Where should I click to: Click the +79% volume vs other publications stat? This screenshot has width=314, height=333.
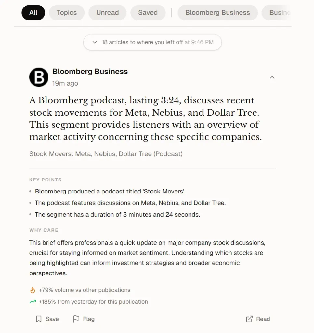point(85,290)
